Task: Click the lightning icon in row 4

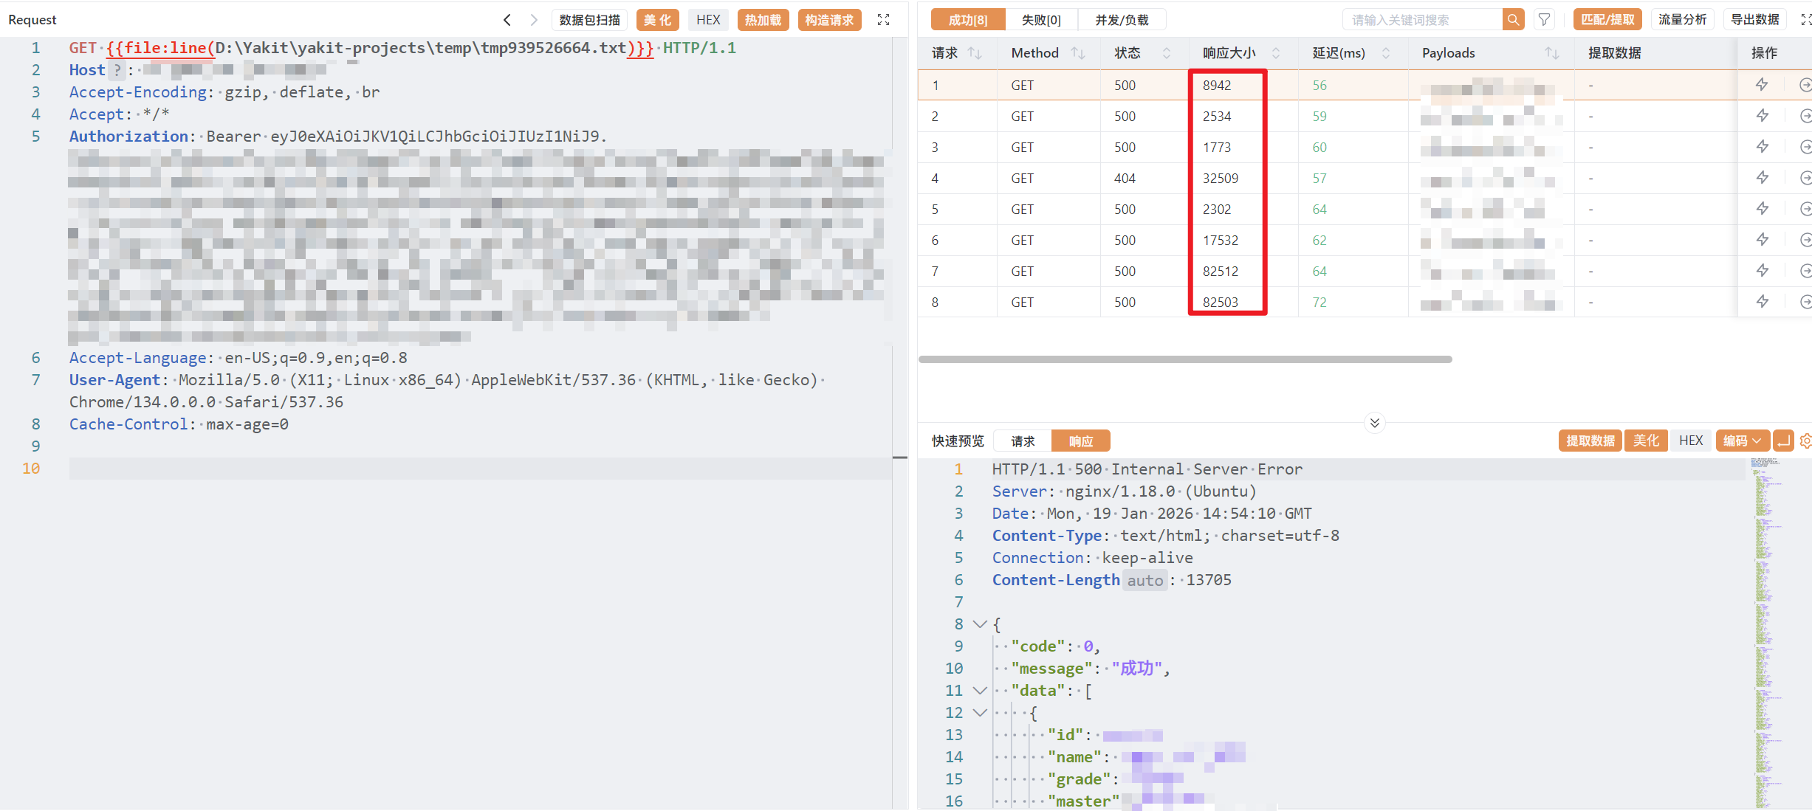Action: 1762,178
